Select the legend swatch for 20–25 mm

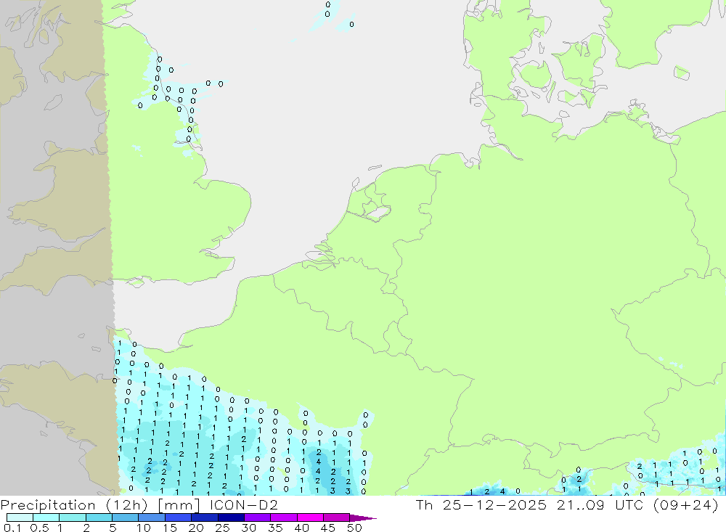click(x=205, y=517)
